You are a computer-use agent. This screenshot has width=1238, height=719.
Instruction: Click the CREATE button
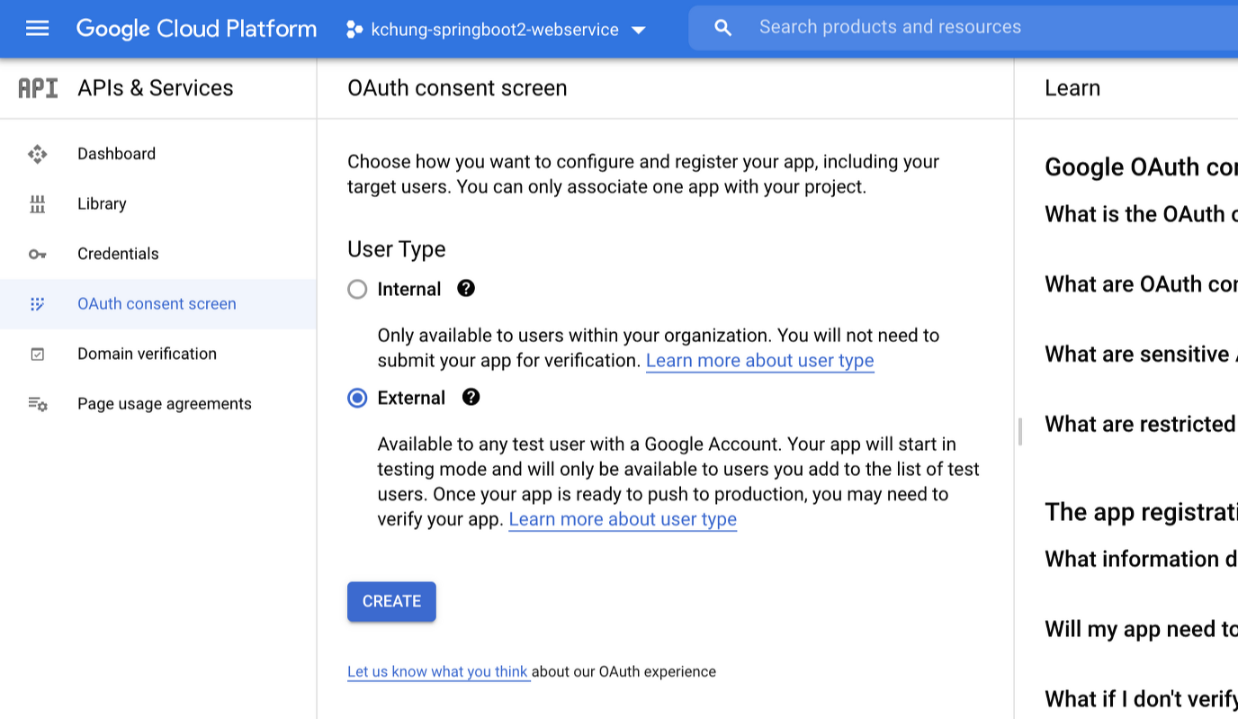[x=391, y=601]
